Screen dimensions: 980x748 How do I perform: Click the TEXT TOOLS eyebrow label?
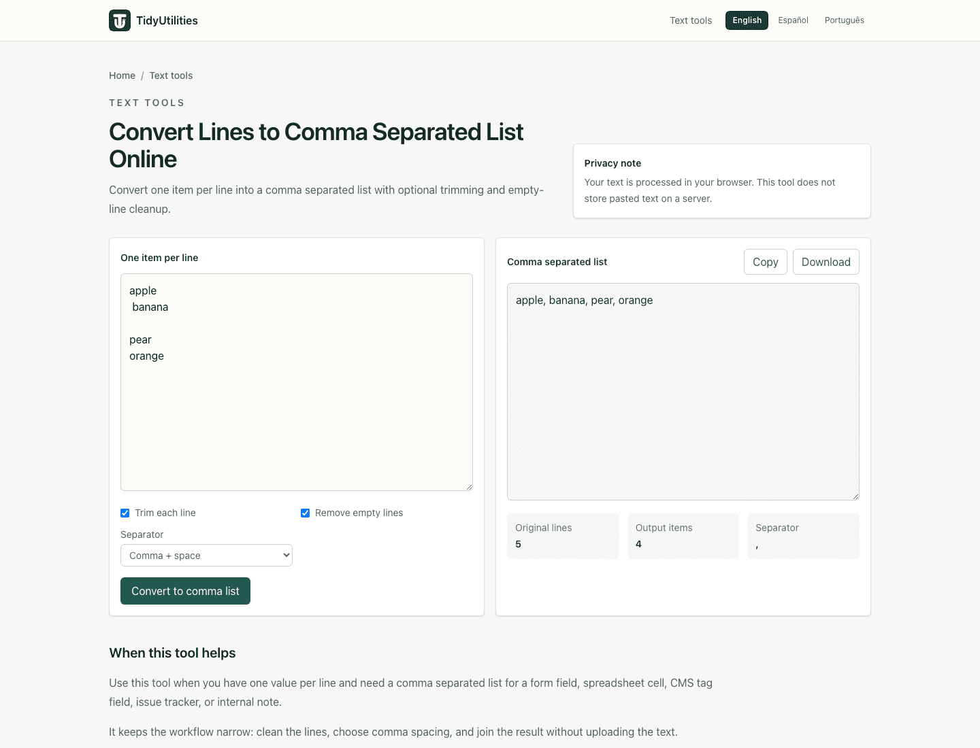147,103
